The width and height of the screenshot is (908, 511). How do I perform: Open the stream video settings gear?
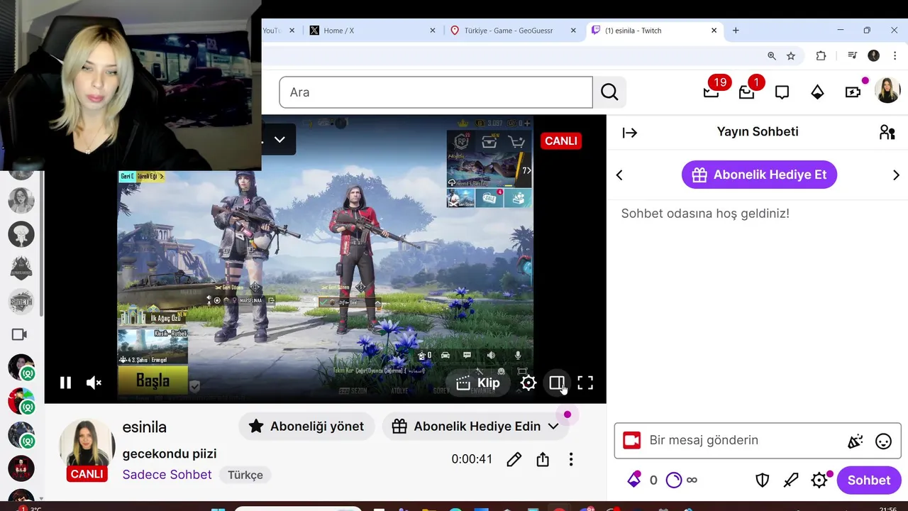tap(528, 383)
